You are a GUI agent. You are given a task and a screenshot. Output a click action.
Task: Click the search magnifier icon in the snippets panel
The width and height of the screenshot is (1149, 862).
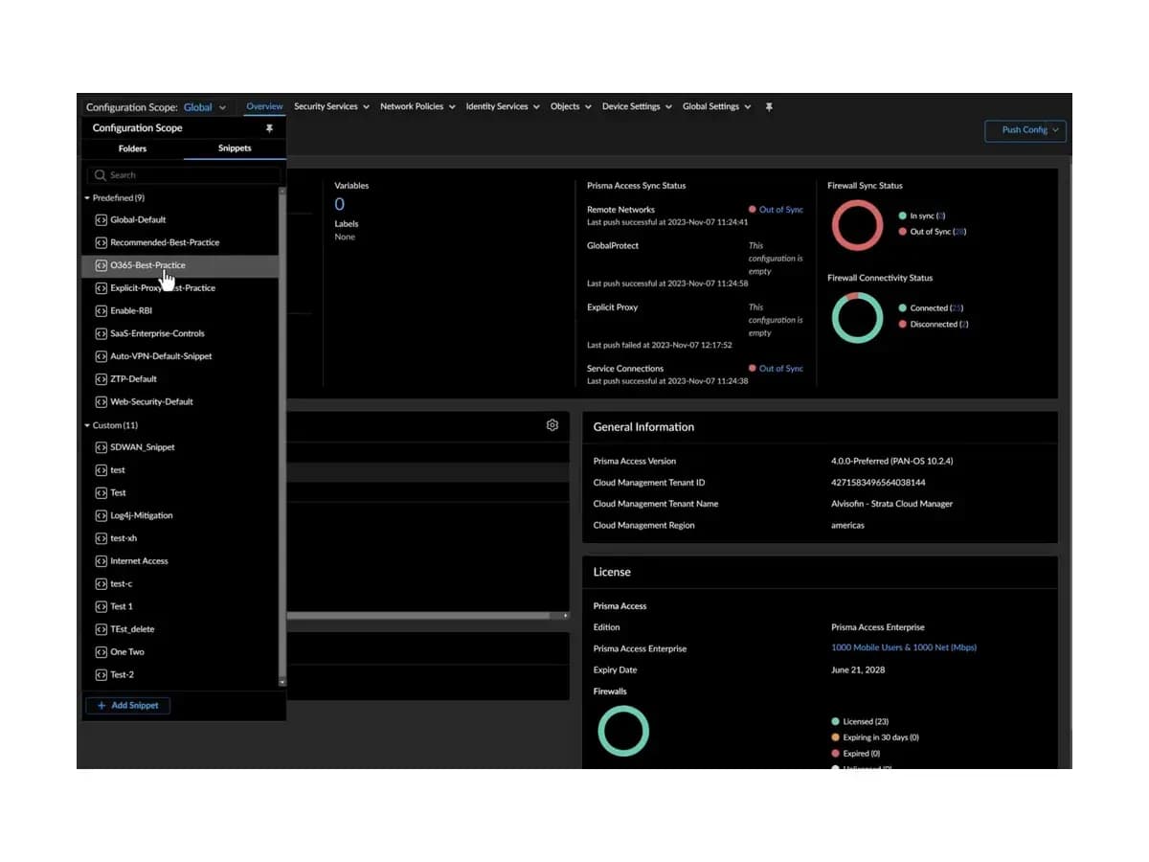pyautogui.click(x=101, y=175)
